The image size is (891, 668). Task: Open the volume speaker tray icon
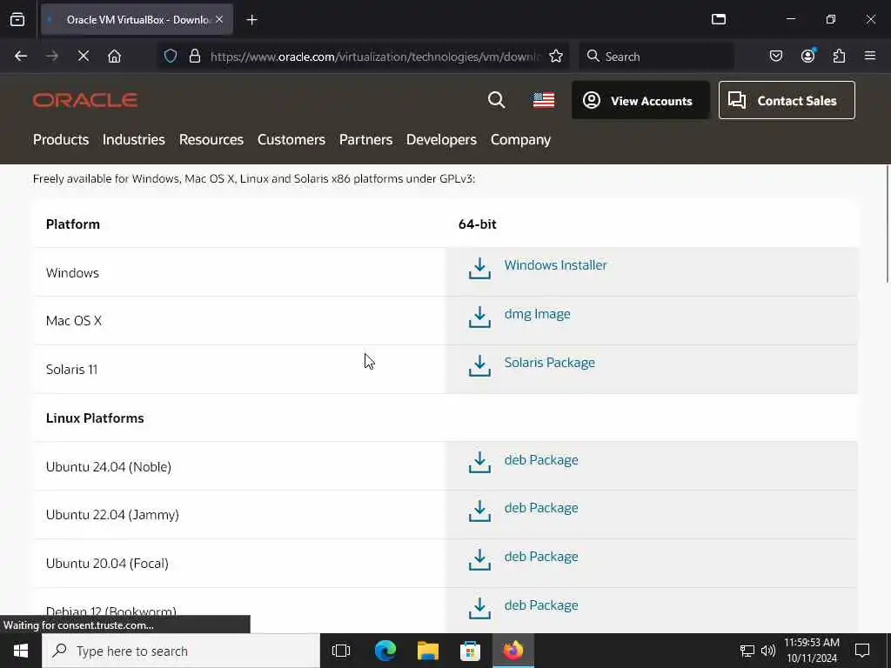click(768, 651)
